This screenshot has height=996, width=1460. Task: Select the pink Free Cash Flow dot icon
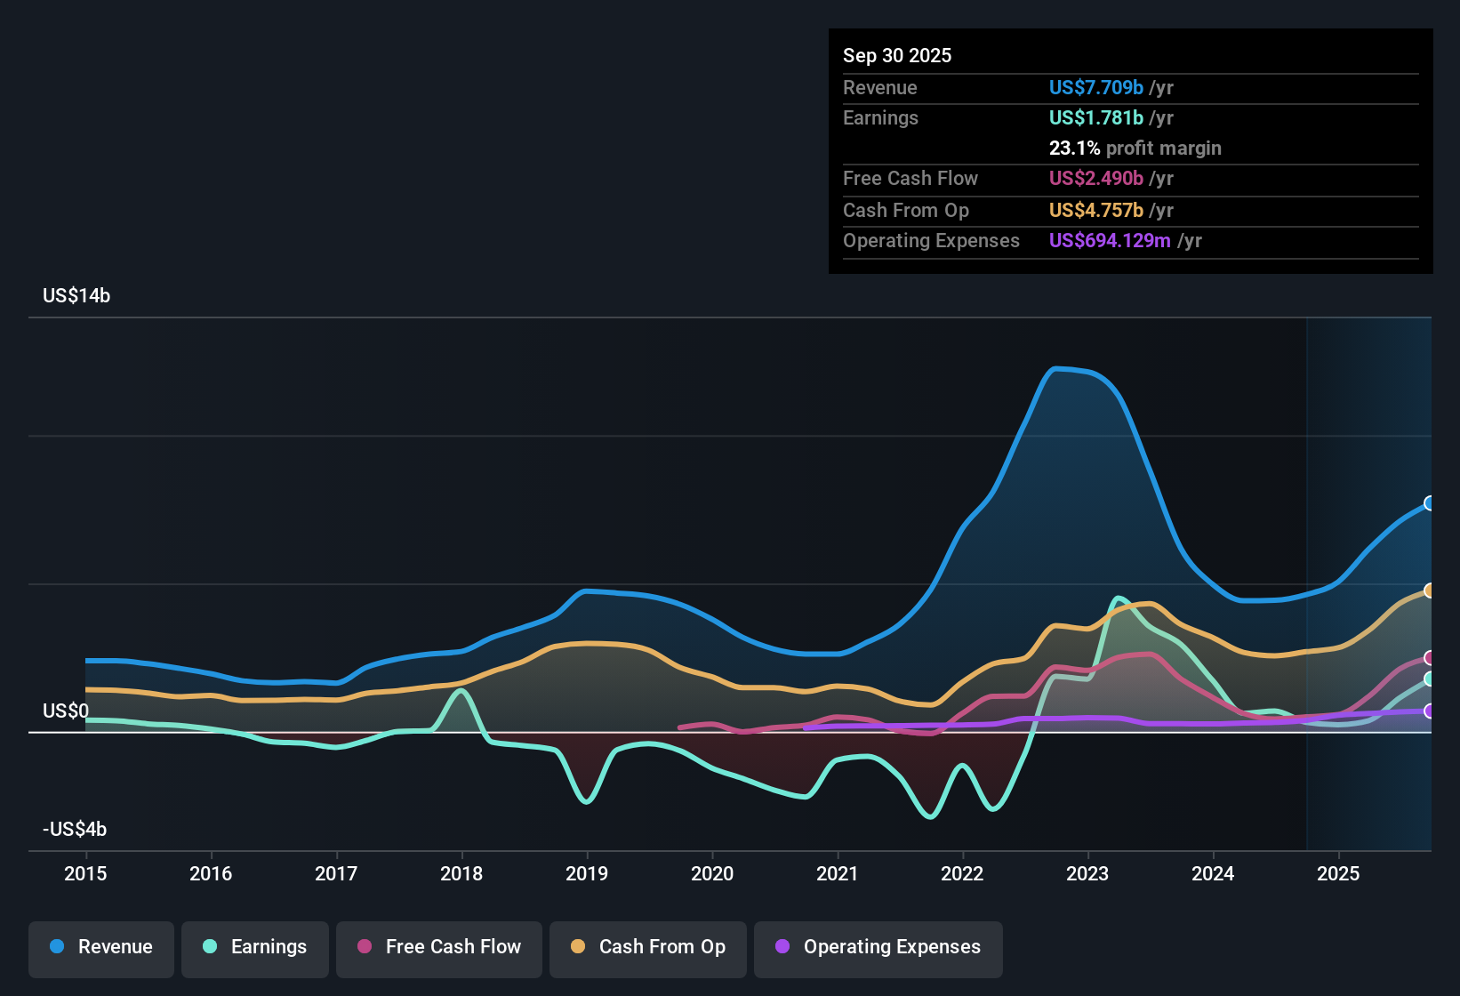click(363, 947)
